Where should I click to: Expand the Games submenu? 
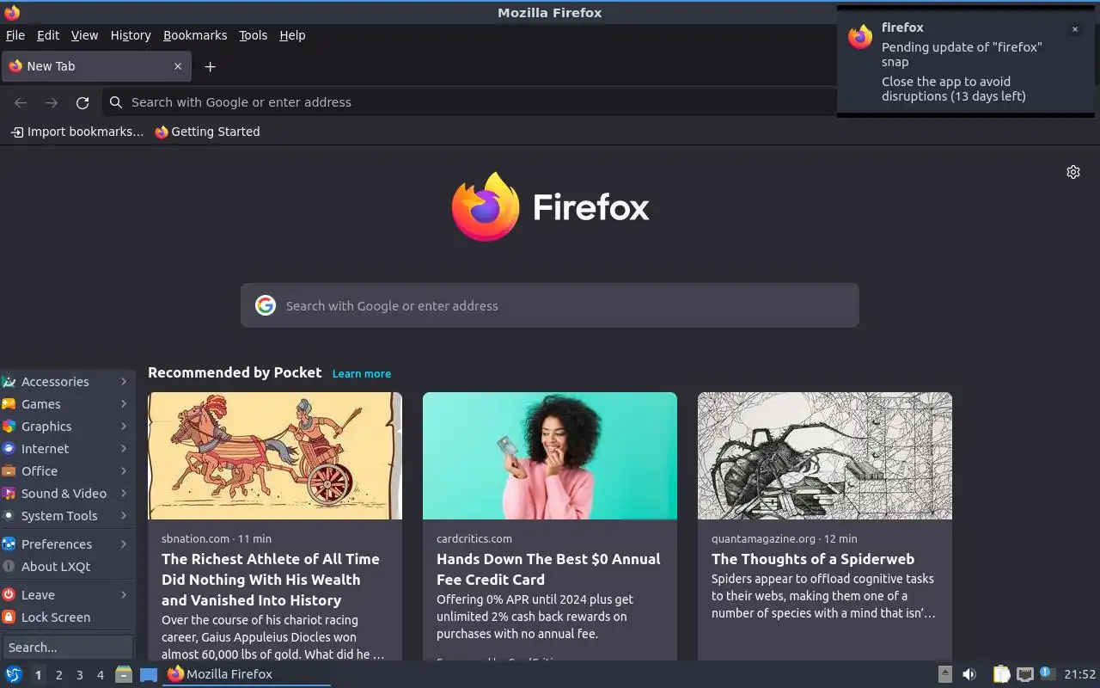coord(67,404)
